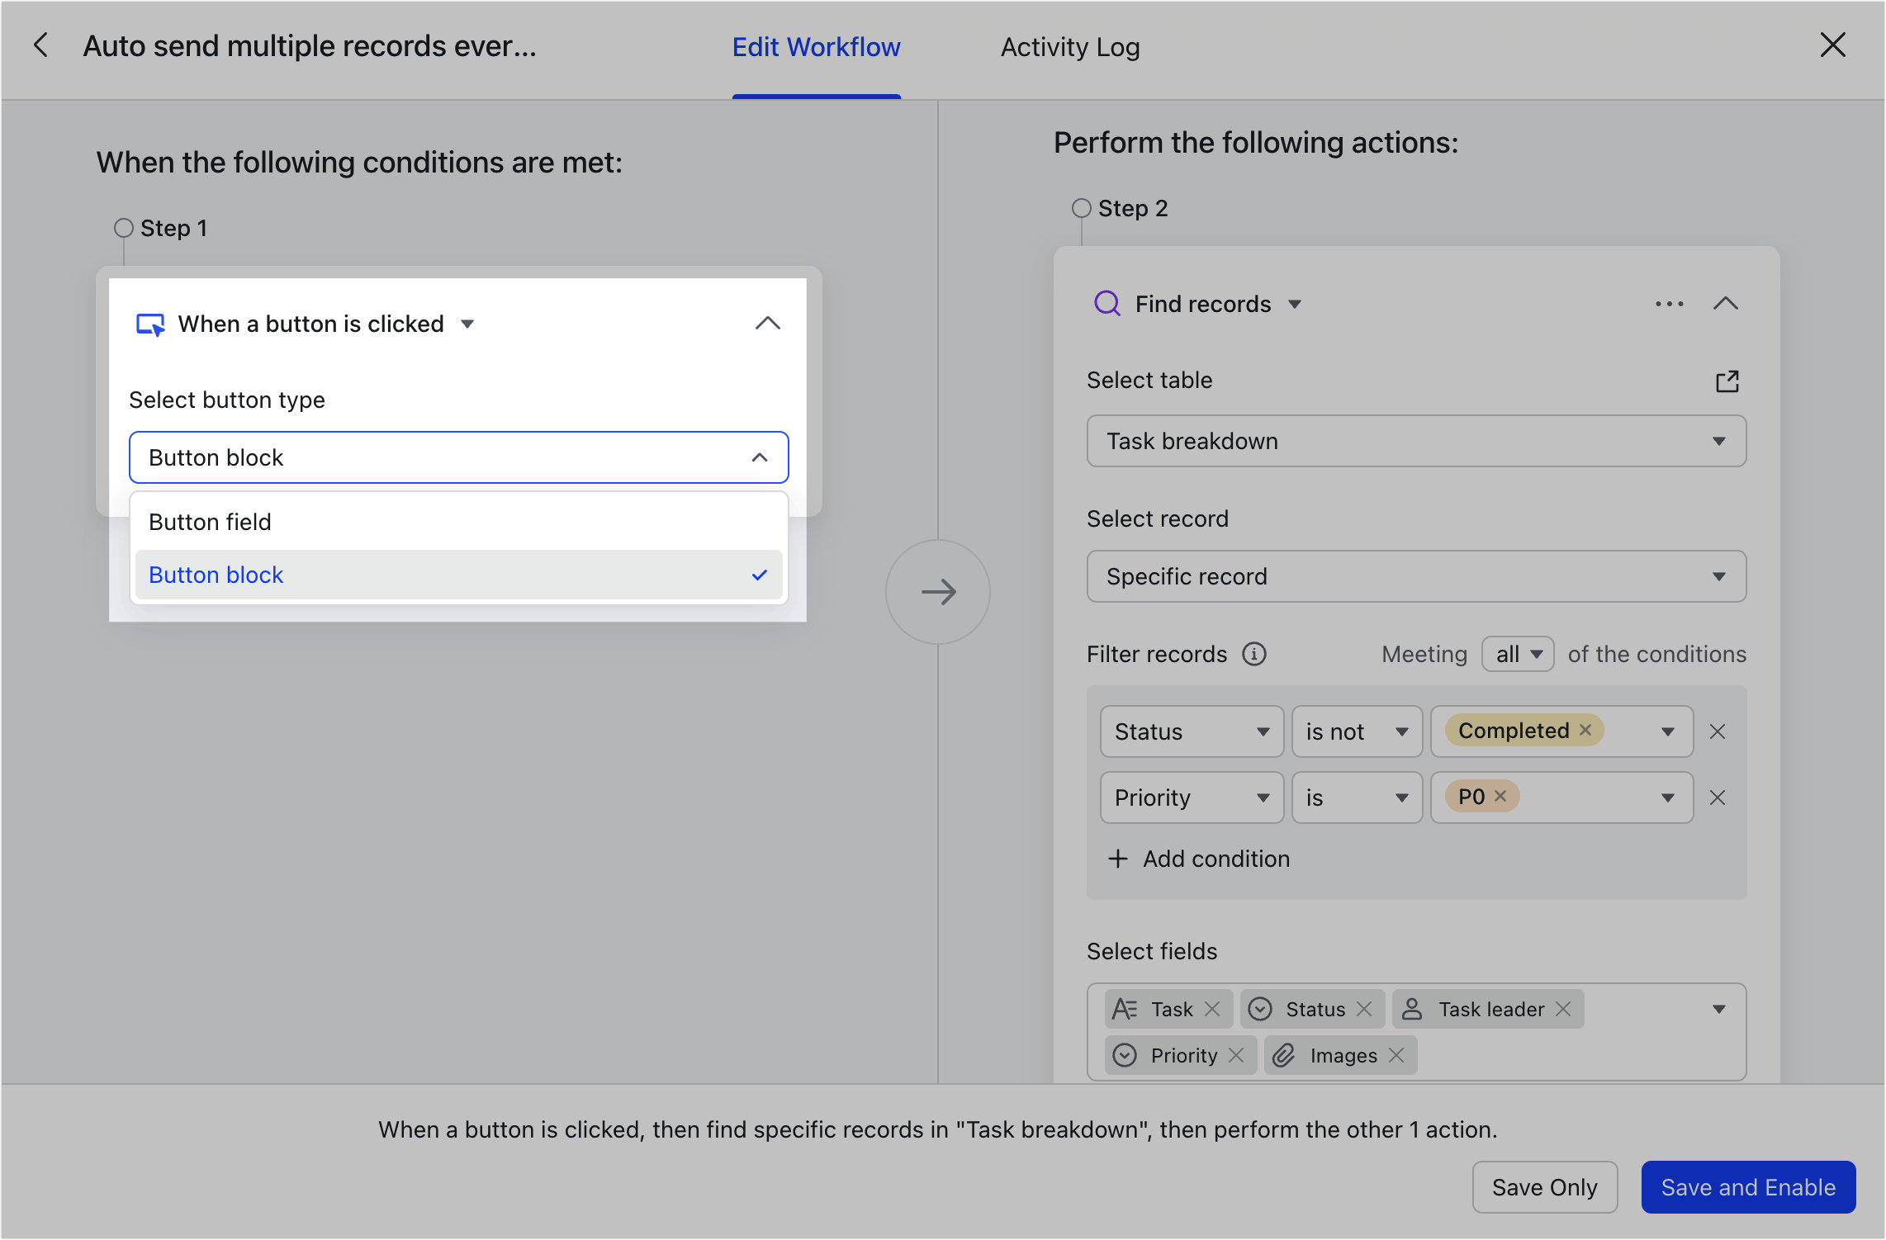This screenshot has width=1886, height=1240.
Task: Remove the Priority is P0 condition row
Action: point(1718,797)
